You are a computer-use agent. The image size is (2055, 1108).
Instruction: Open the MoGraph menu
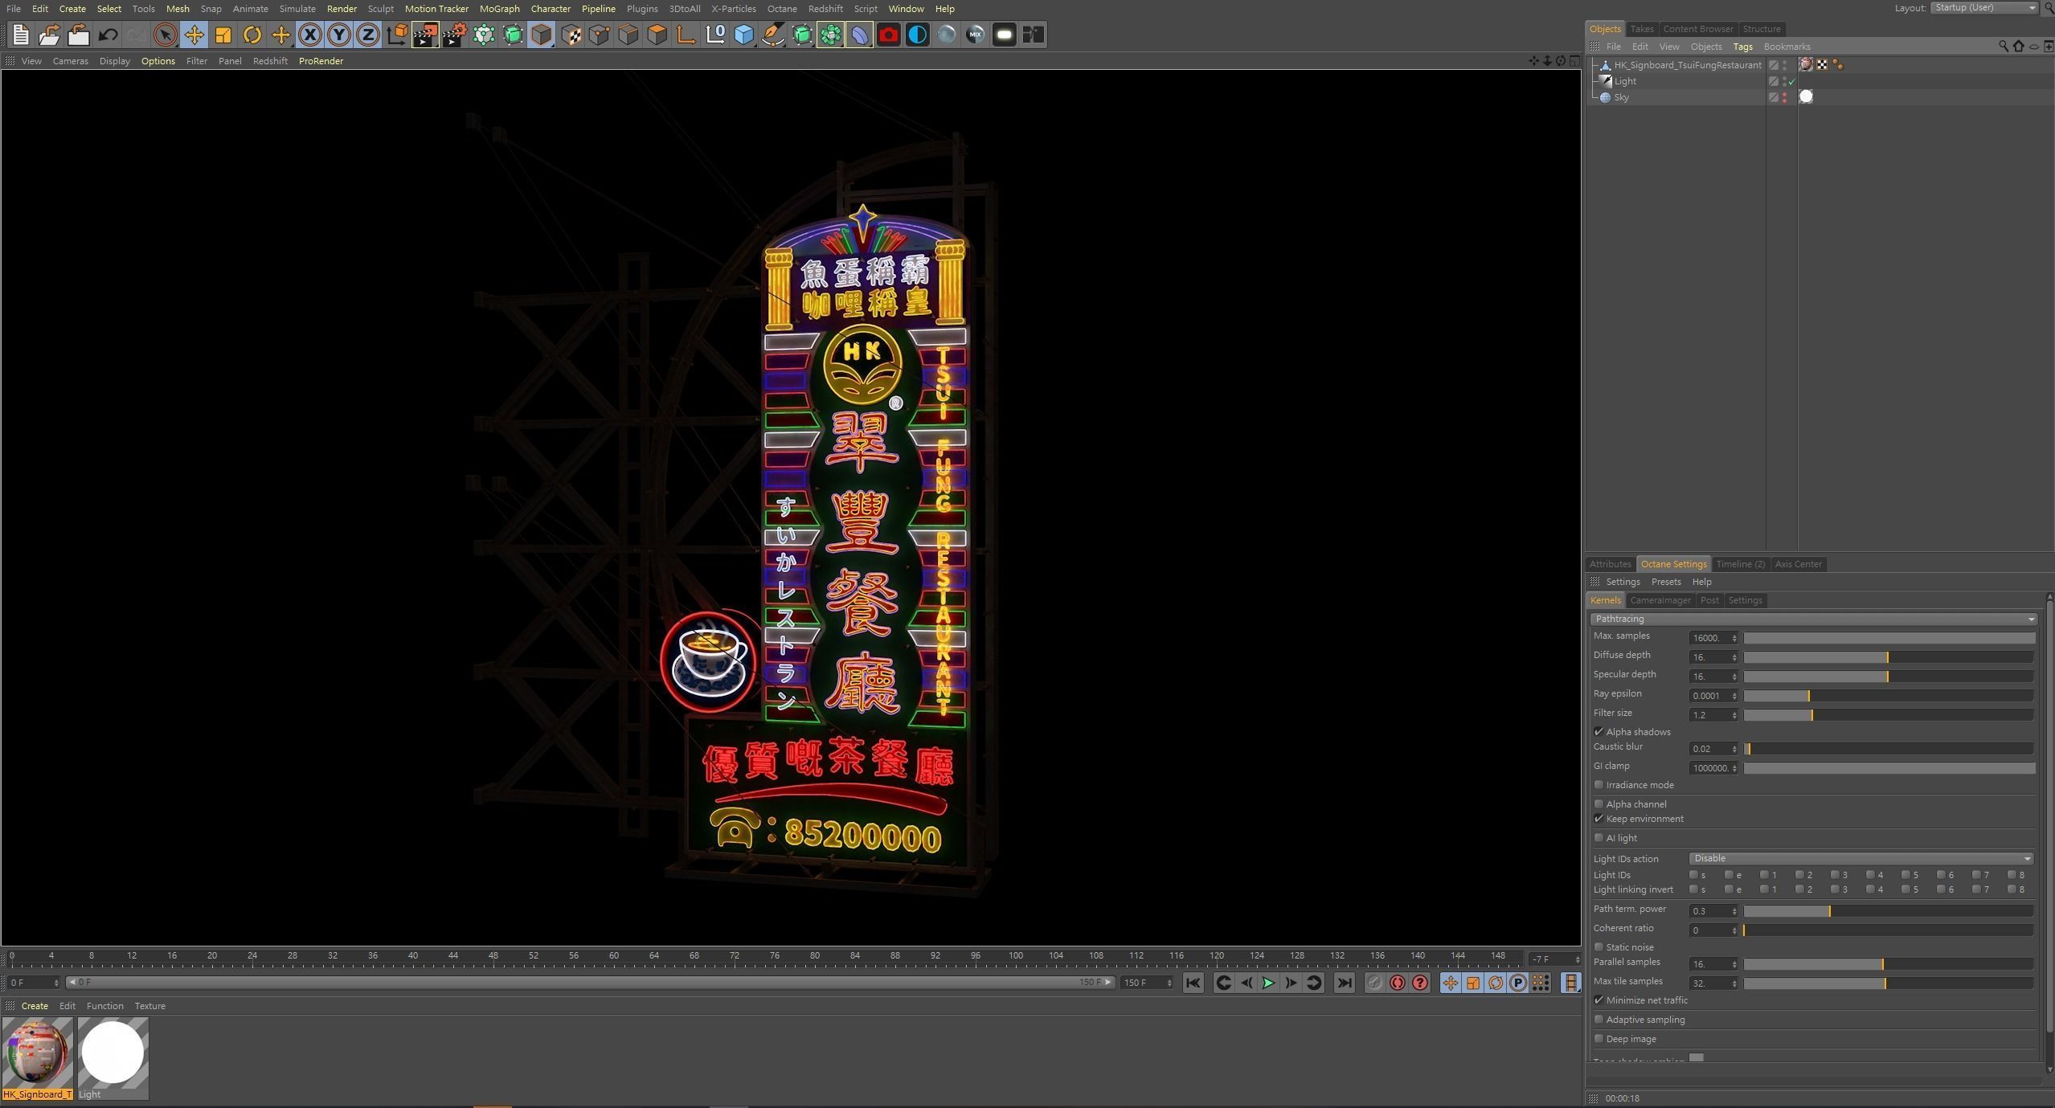point(499,9)
